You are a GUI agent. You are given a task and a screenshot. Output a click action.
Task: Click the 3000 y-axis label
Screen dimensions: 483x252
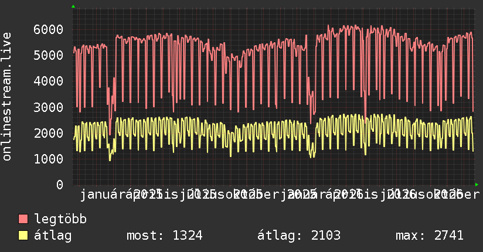click(x=49, y=107)
